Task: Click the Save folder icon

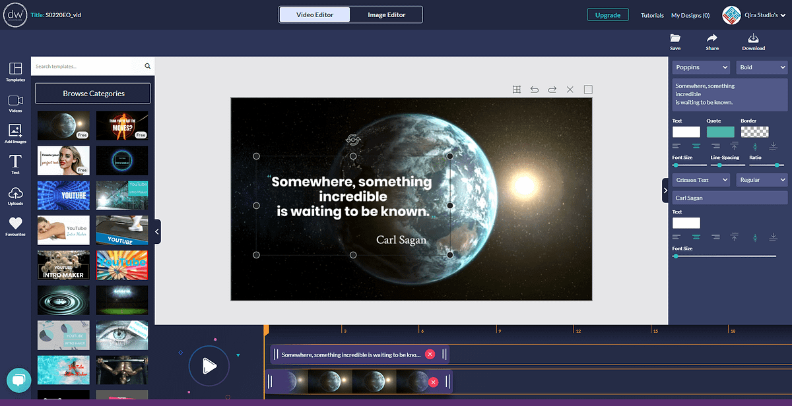Action: tap(675, 39)
